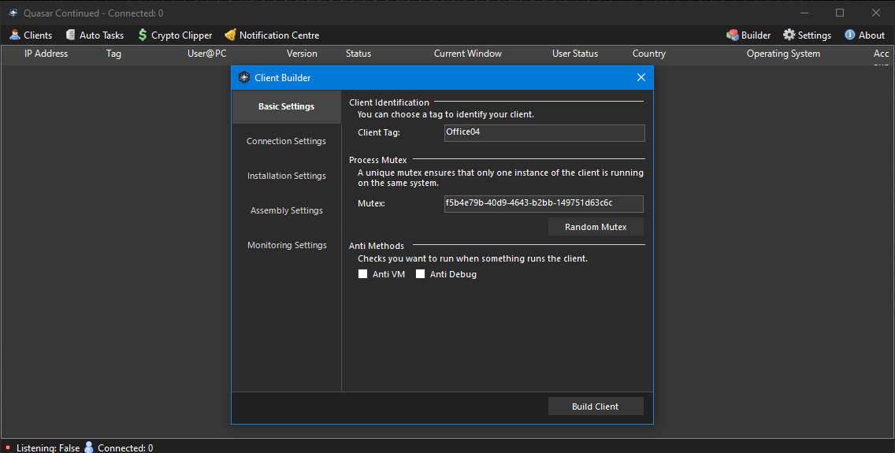
Task: Sort by the Operating System column
Action: (784, 54)
